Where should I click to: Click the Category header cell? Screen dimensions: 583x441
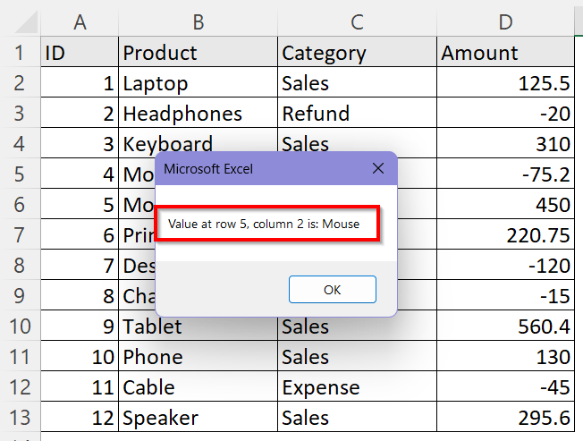(x=357, y=53)
